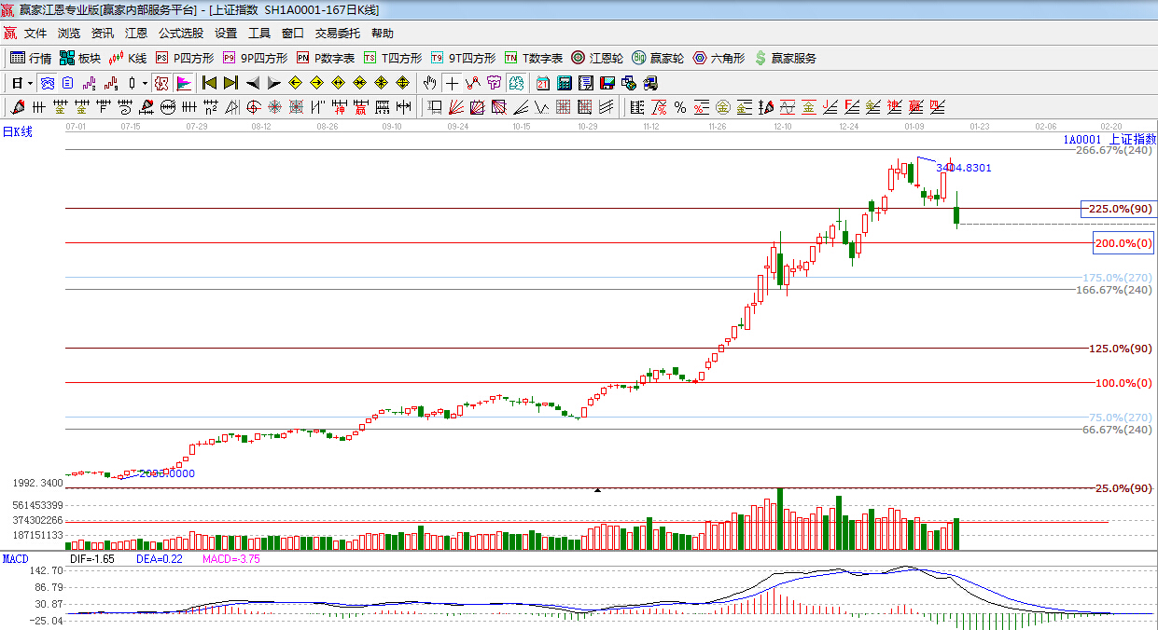Select the percent sign drawing tool
This screenshot has height=630, width=1158.
click(x=679, y=107)
